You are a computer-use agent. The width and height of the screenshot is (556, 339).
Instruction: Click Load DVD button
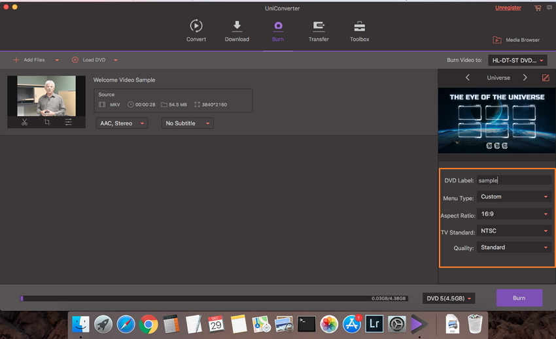pyautogui.click(x=89, y=60)
